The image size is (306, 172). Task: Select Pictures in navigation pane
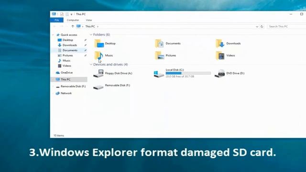point(67,55)
